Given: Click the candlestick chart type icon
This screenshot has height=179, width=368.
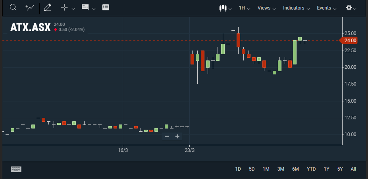Looking at the screenshot, I should coord(223,8).
